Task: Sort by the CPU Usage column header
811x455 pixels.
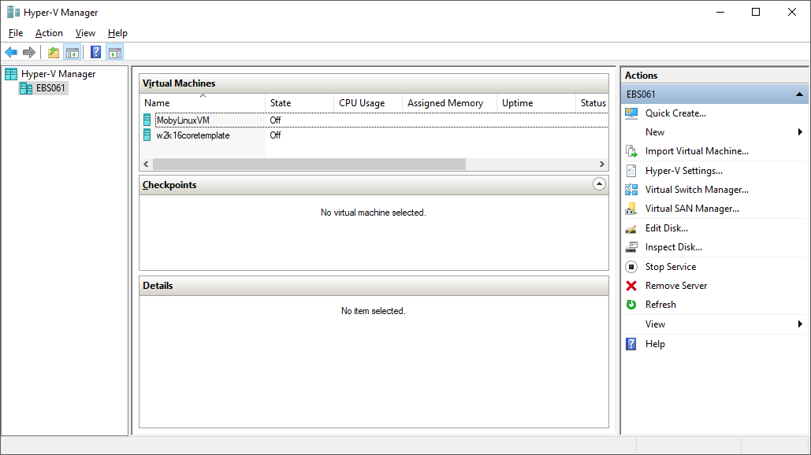Action: 368,103
